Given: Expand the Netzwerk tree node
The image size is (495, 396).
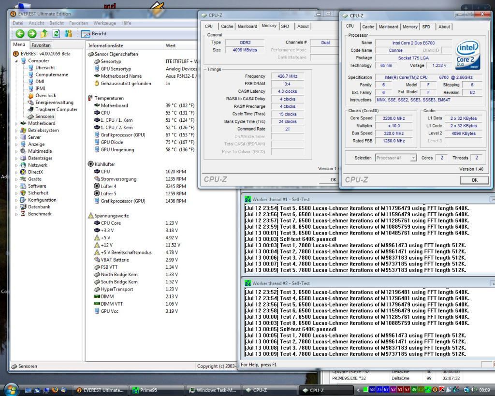Looking at the screenshot, I should coord(16,165).
